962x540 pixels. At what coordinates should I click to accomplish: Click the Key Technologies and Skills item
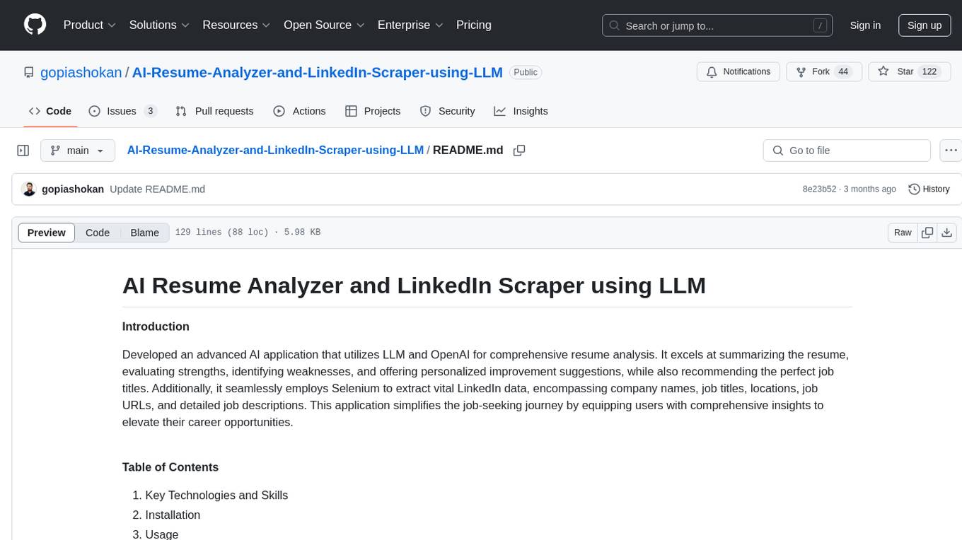[x=216, y=495]
